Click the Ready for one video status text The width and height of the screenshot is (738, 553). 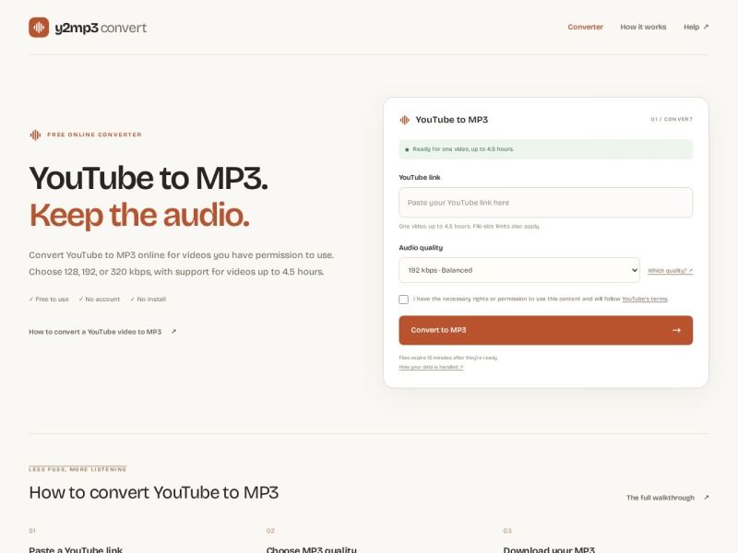[x=463, y=149]
